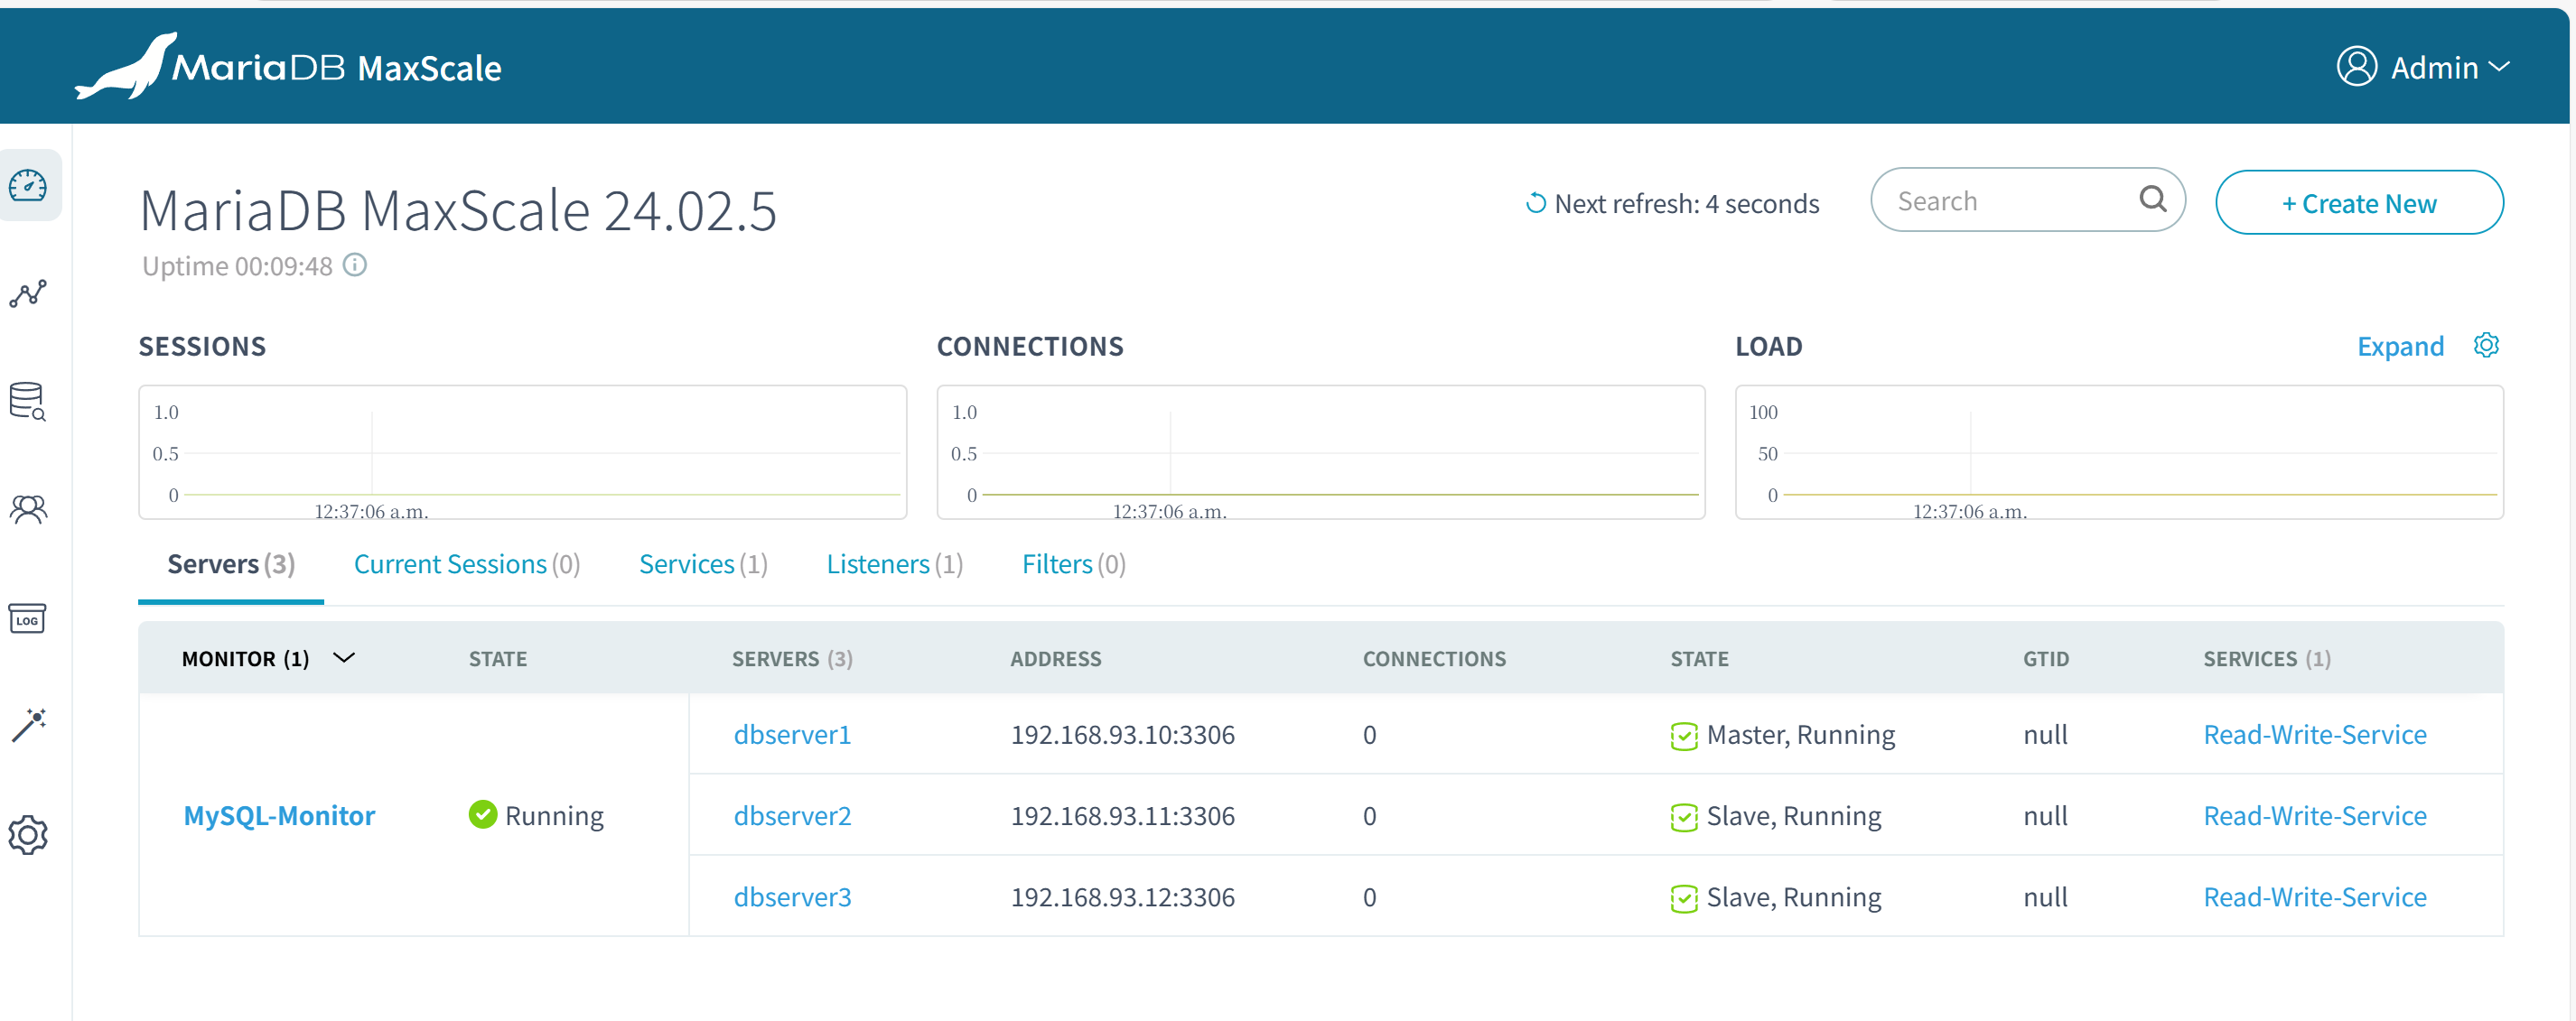2576x1021 pixels.
Task: Open Read-Write-Service link for dbserver3
Action: coord(2314,897)
